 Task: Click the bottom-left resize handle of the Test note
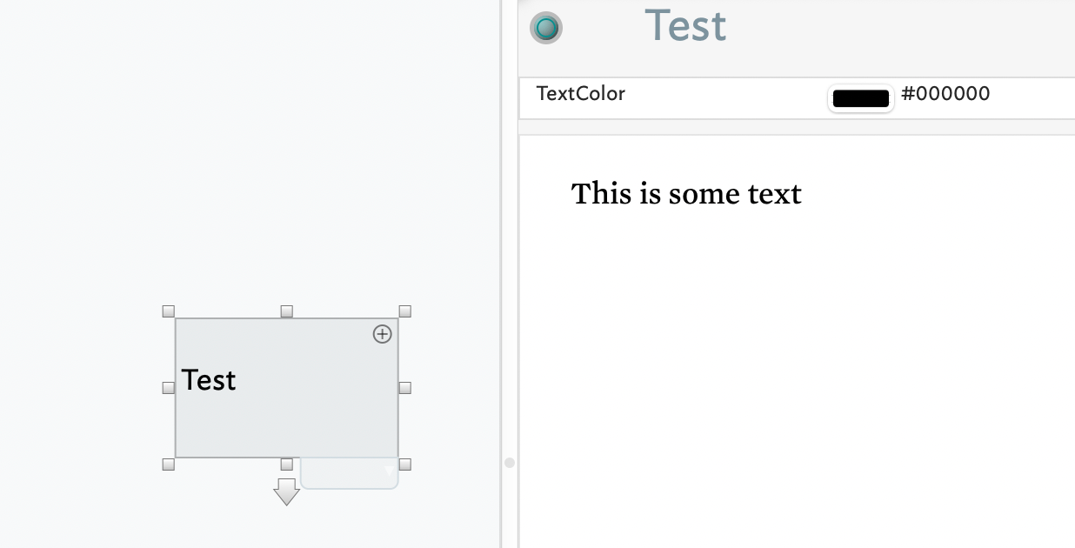click(169, 464)
